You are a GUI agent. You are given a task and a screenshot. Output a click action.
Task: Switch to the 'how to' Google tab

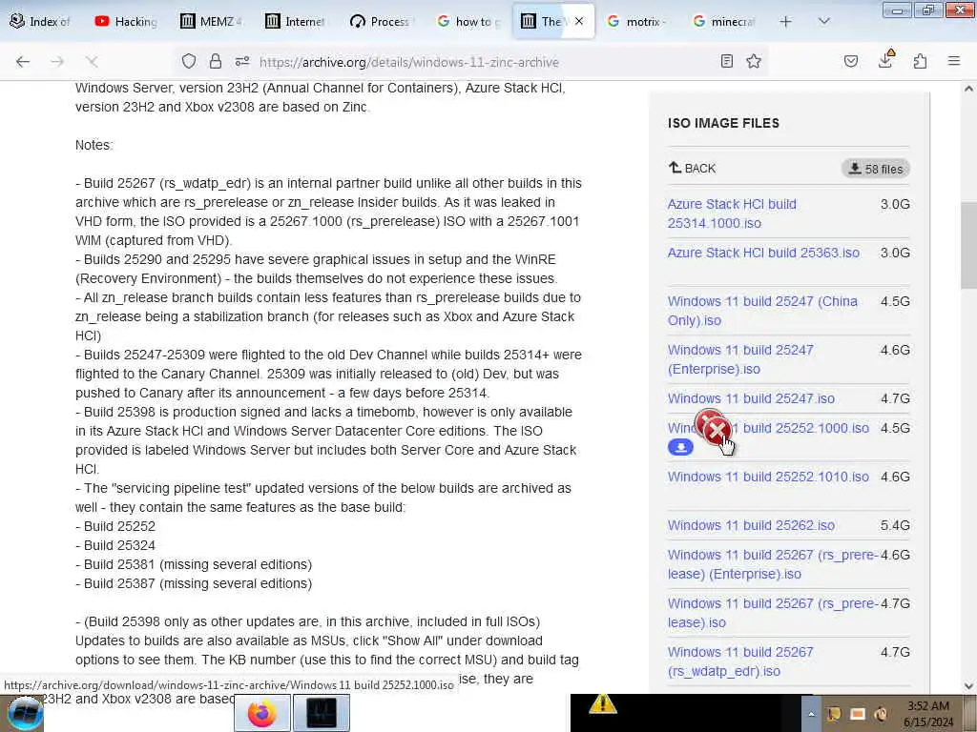(x=468, y=22)
